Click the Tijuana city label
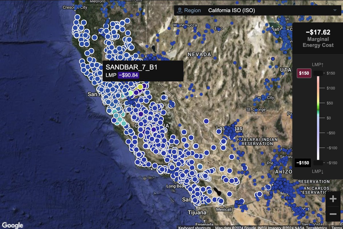Screen dimensions: 343x229 click(197, 212)
